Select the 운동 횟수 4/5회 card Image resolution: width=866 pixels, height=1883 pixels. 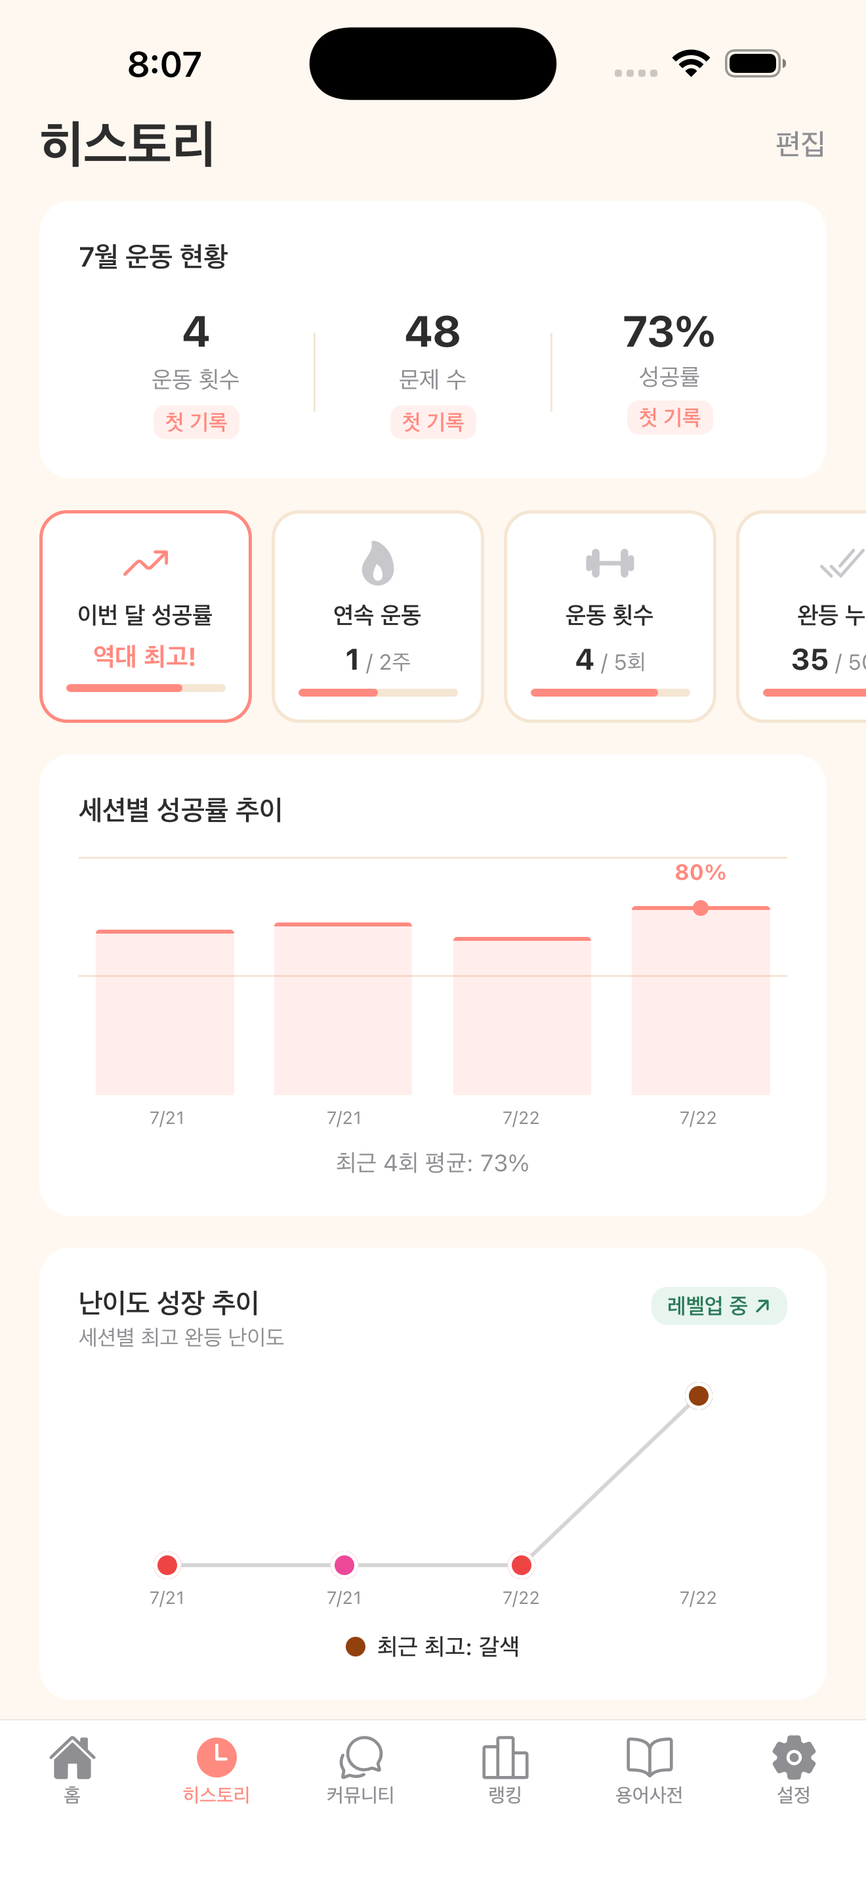(x=609, y=617)
